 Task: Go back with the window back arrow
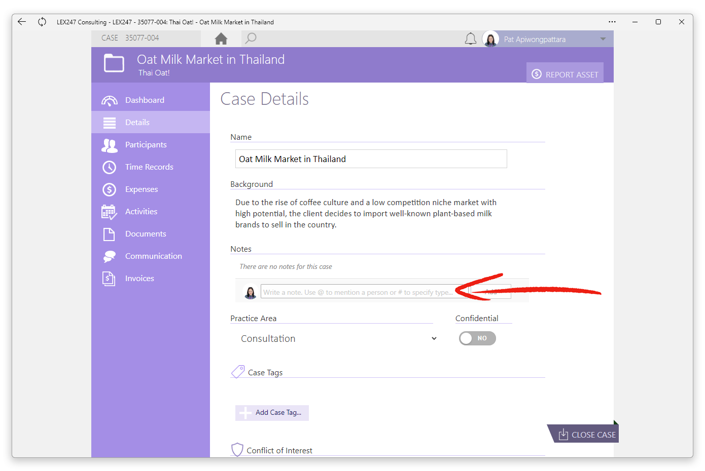[x=22, y=22]
